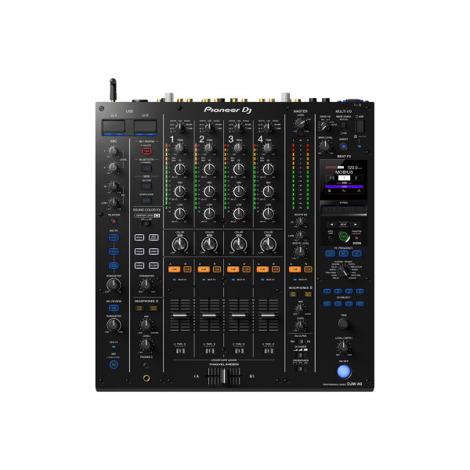Viewport: 470px width, 470px height.
Task: Flip the EQ CURVE ISO/EQ switch
Action: coord(300,342)
